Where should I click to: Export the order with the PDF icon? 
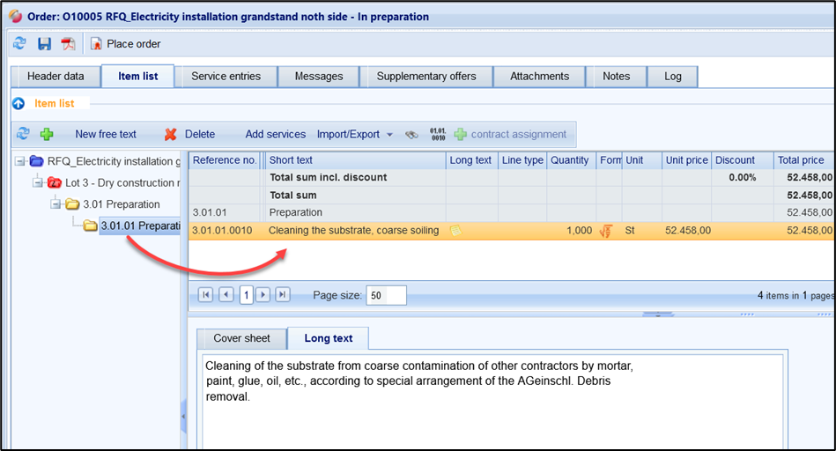pos(68,43)
